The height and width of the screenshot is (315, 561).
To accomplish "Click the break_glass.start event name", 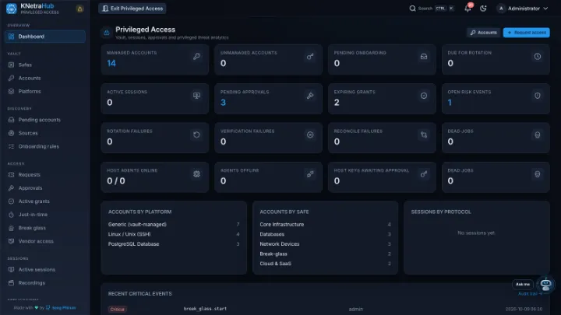I will pyautogui.click(x=205, y=309).
